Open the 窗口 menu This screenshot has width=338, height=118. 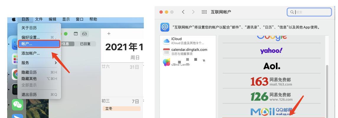point(79,19)
